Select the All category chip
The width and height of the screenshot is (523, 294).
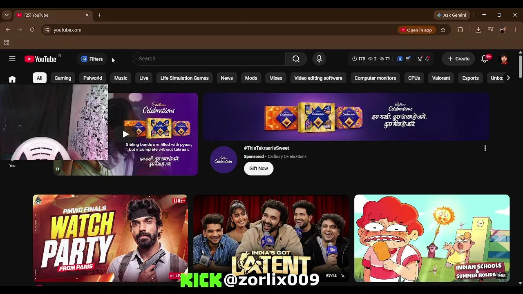(x=40, y=78)
